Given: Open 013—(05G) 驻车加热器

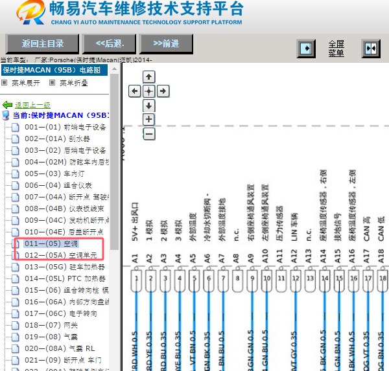Looking at the screenshot, I should click(65, 267).
